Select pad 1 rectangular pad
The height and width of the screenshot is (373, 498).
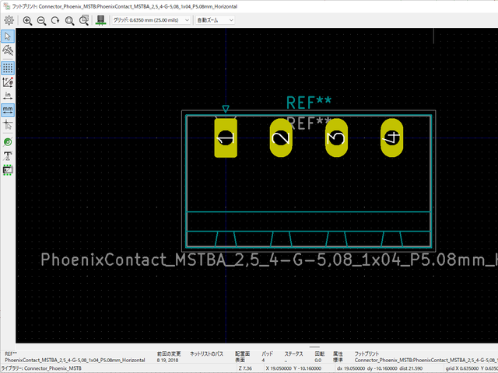[x=226, y=138]
